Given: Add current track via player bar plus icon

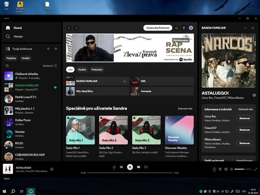Looking at the screenshot, I should click(x=52, y=169).
